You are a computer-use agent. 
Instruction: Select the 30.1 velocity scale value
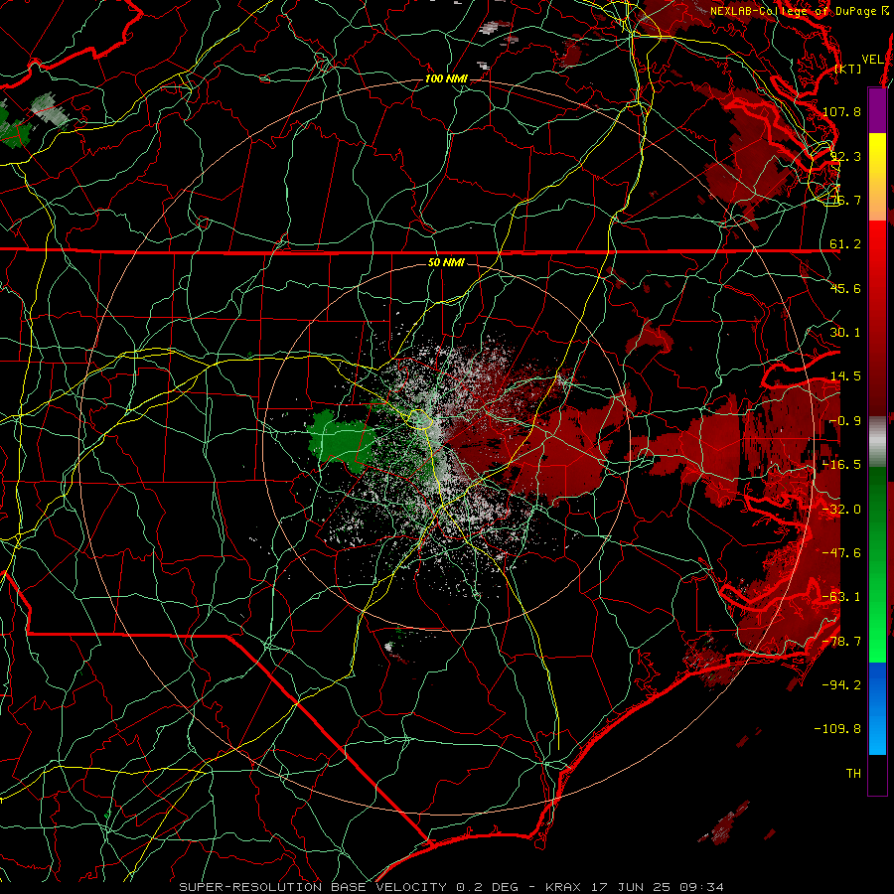(845, 333)
